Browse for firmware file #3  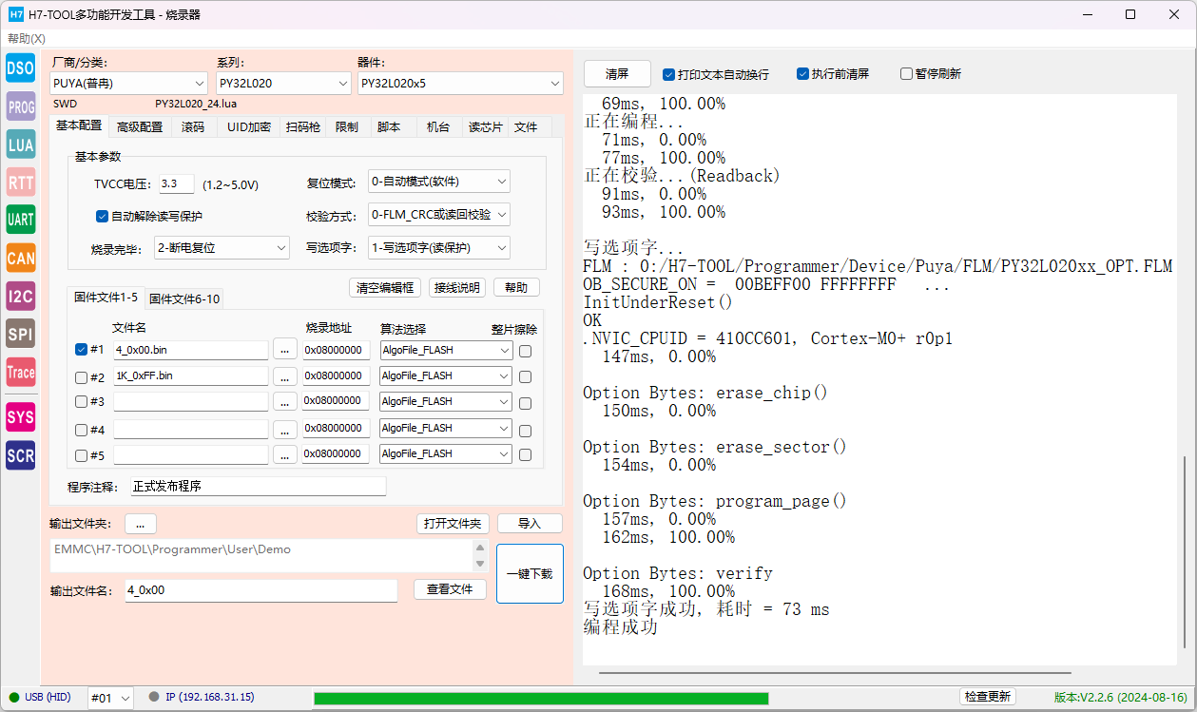pos(285,402)
